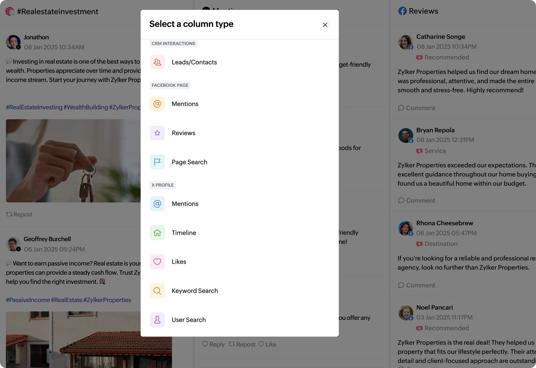Viewport: 536px width, 368px height.
Task: Open the #ZylkerProperties hashtag in Geoffrey's post
Action: [x=107, y=300]
